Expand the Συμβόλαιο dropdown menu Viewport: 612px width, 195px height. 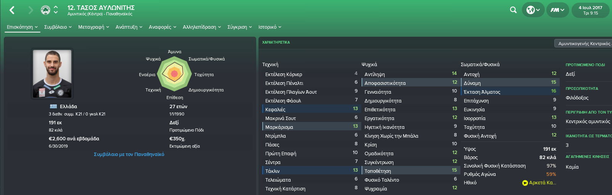[x=58, y=27]
